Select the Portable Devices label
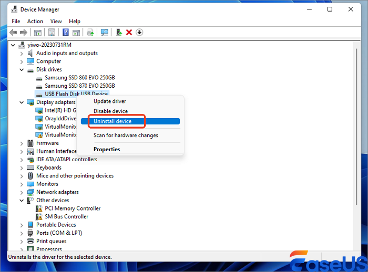This screenshot has height=272, width=368. point(56,225)
